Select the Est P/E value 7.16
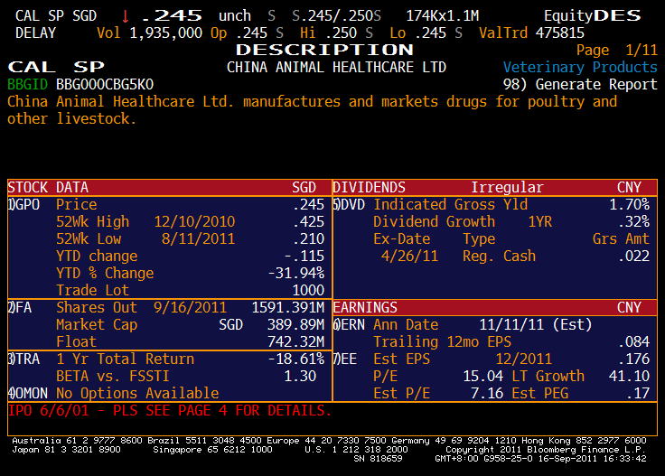 point(487,393)
